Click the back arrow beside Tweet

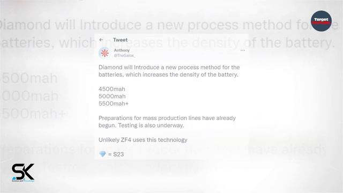101,40
